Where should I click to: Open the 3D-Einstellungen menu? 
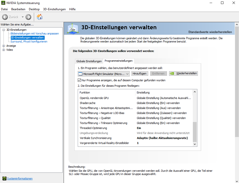(54, 9)
